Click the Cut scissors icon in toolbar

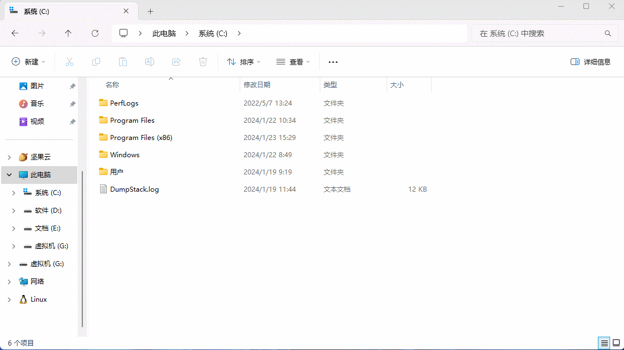(70, 62)
